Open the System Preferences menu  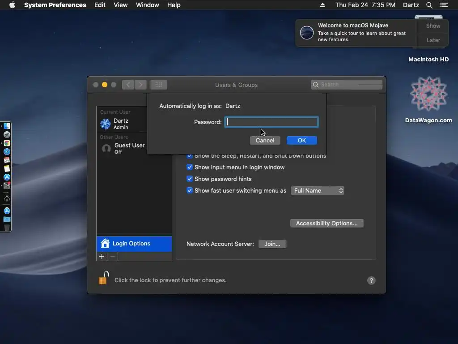55,5
